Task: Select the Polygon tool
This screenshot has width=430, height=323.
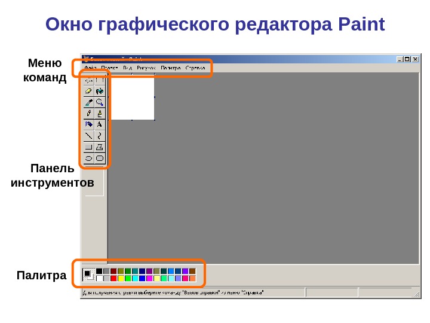Action: [100, 147]
